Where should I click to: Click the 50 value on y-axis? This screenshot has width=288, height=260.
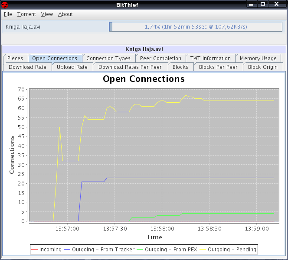click(21, 127)
